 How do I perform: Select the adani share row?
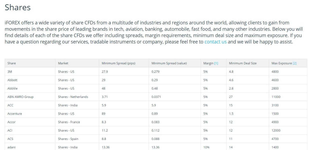(x=12, y=147)
